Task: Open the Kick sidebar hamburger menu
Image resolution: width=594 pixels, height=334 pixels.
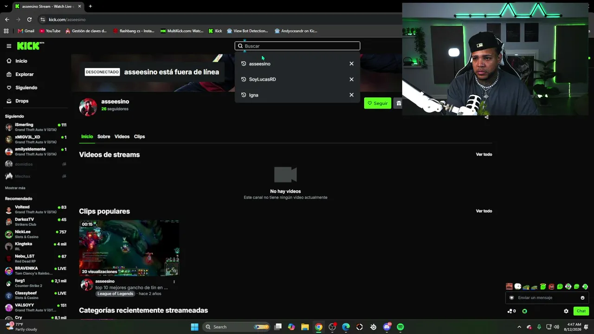Action: click(9, 46)
